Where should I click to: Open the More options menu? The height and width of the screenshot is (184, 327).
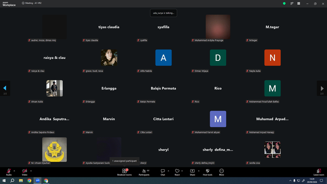221,172
